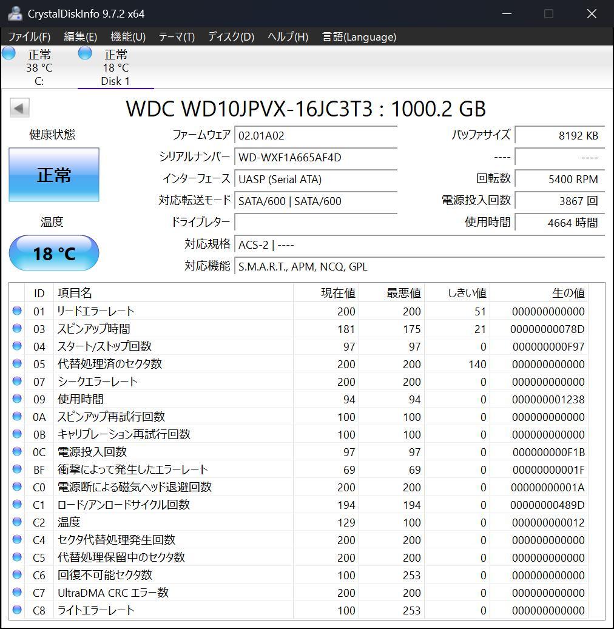Screen dimensions: 614x629
Task: Click status dot for ID C5 row
Action: [x=17, y=557]
